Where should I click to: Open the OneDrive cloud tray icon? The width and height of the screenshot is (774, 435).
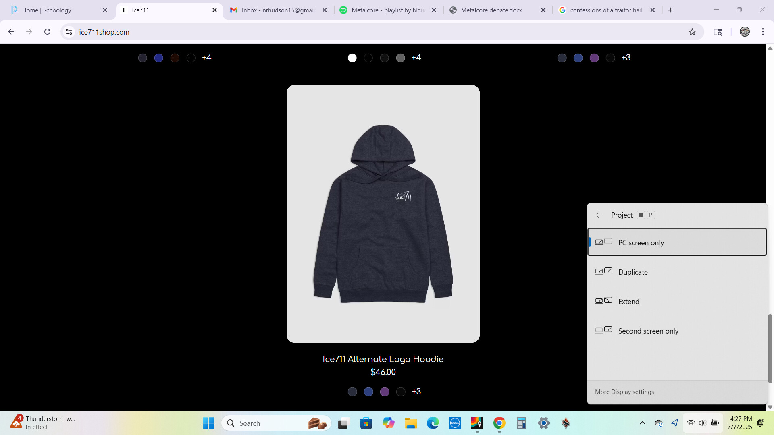coord(659,423)
